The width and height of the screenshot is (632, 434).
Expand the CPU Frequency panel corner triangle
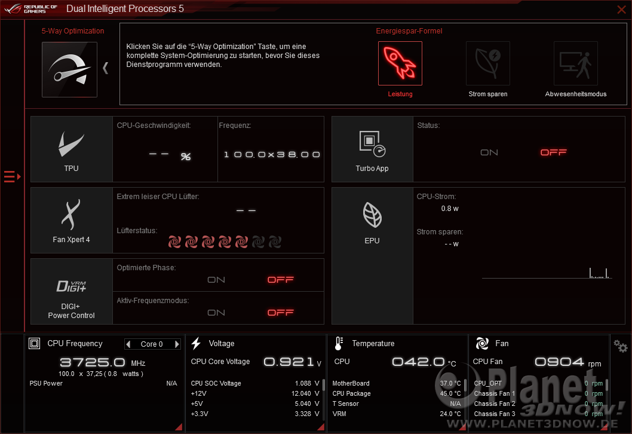pyautogui.click(x=179, y=427)
